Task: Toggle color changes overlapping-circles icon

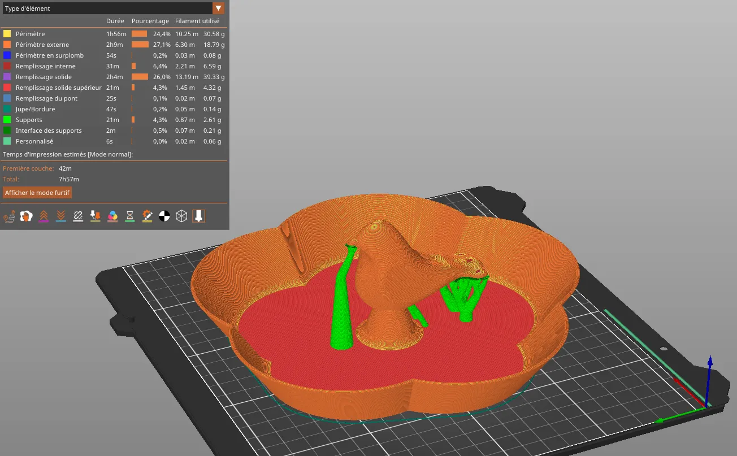Action: pos(112,216)
